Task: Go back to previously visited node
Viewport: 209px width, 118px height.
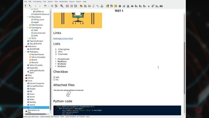Action: point(36,6)
